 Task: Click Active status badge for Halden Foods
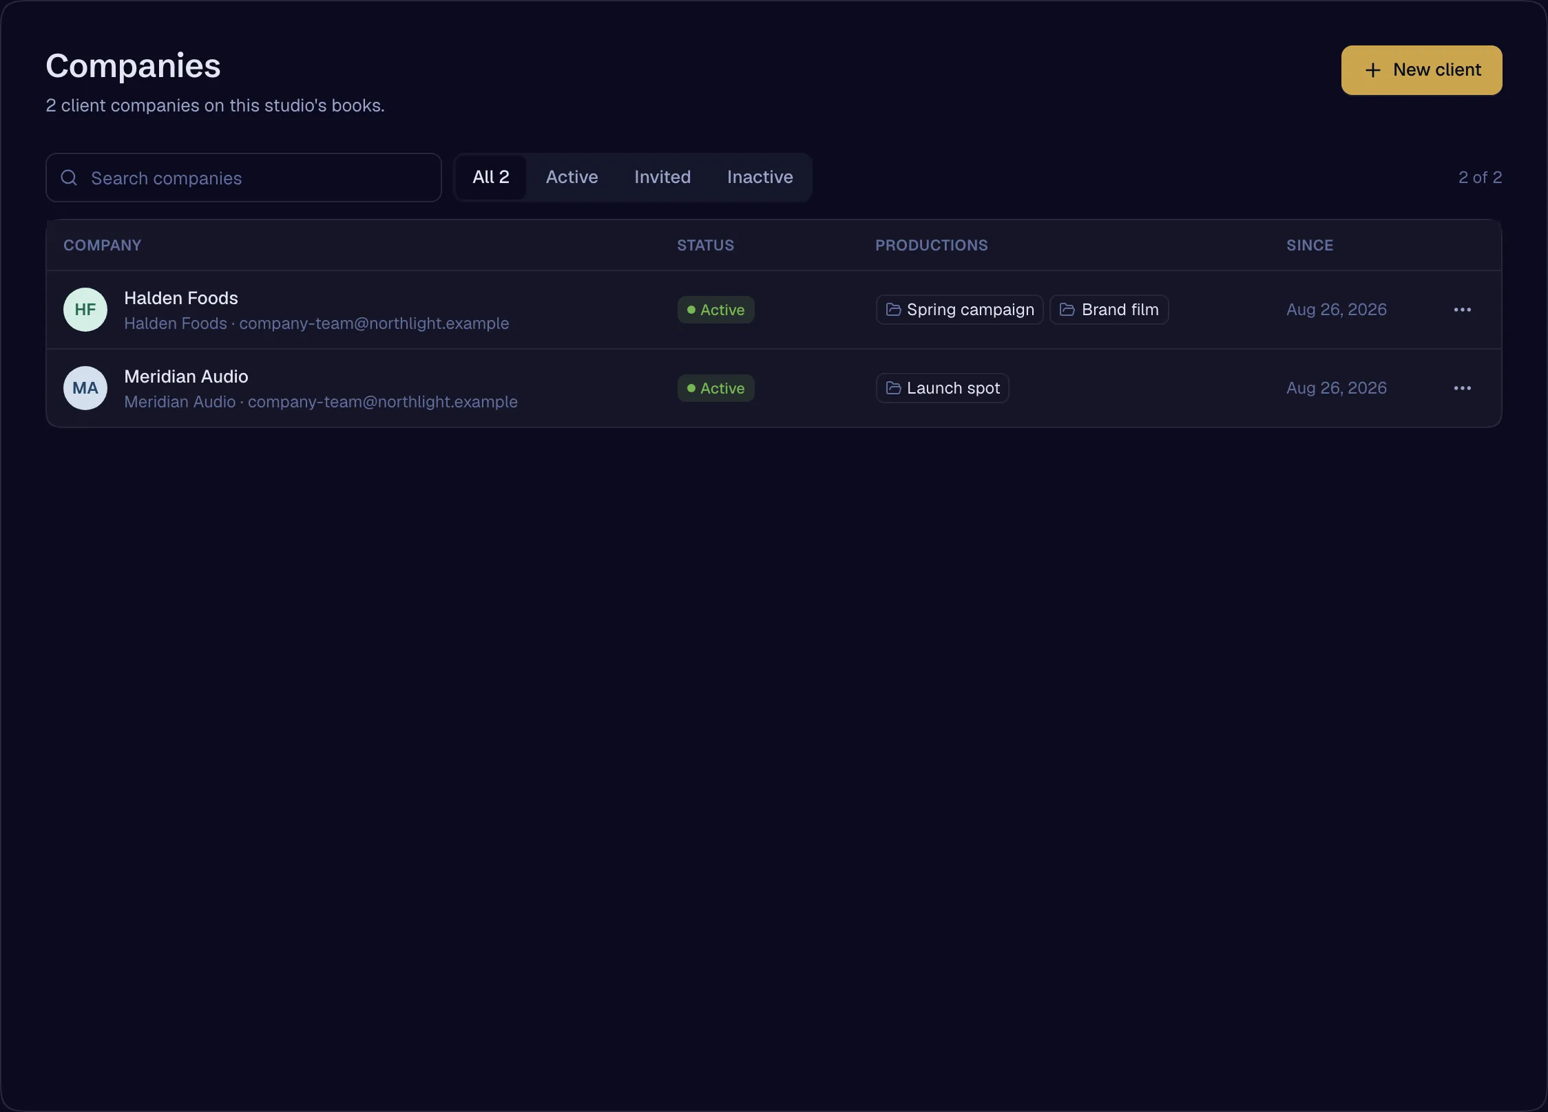coord(716,310)
